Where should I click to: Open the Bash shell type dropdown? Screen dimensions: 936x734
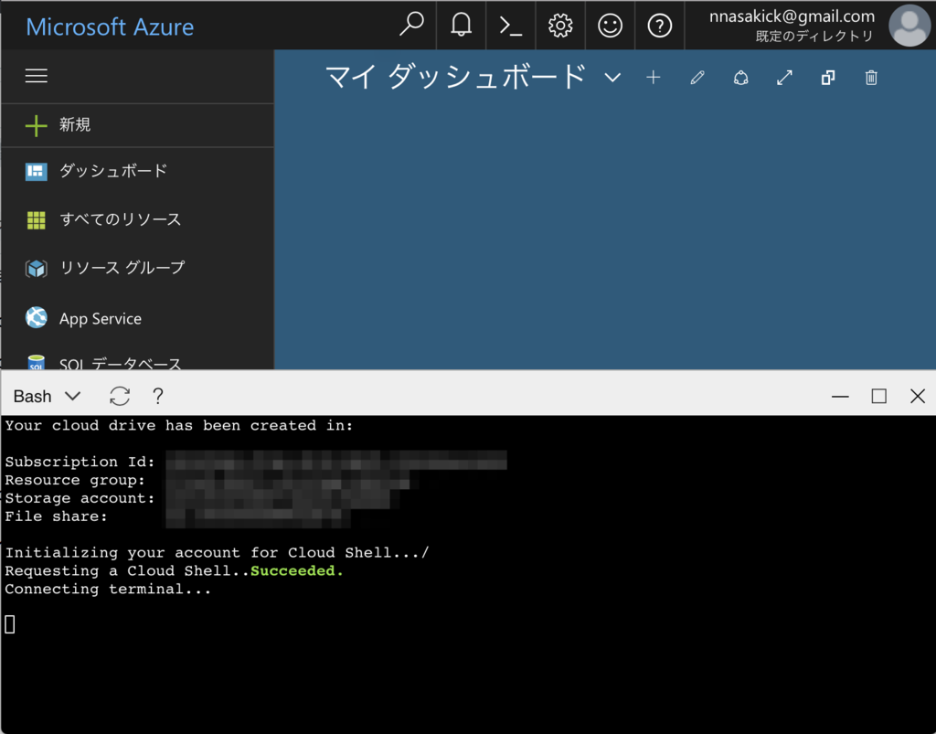coord(47,396)
